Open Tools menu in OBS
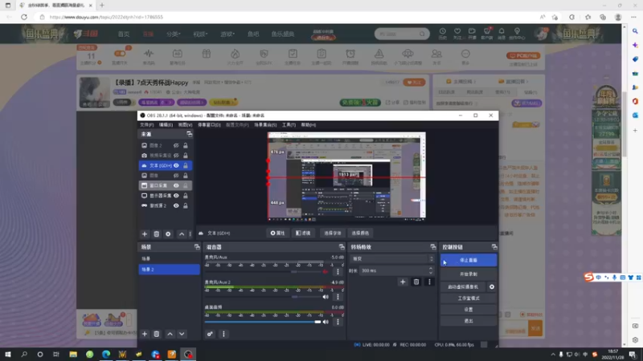Image resolution: width=643 pixels, height=361 pixels. click(x=289, y=125)
